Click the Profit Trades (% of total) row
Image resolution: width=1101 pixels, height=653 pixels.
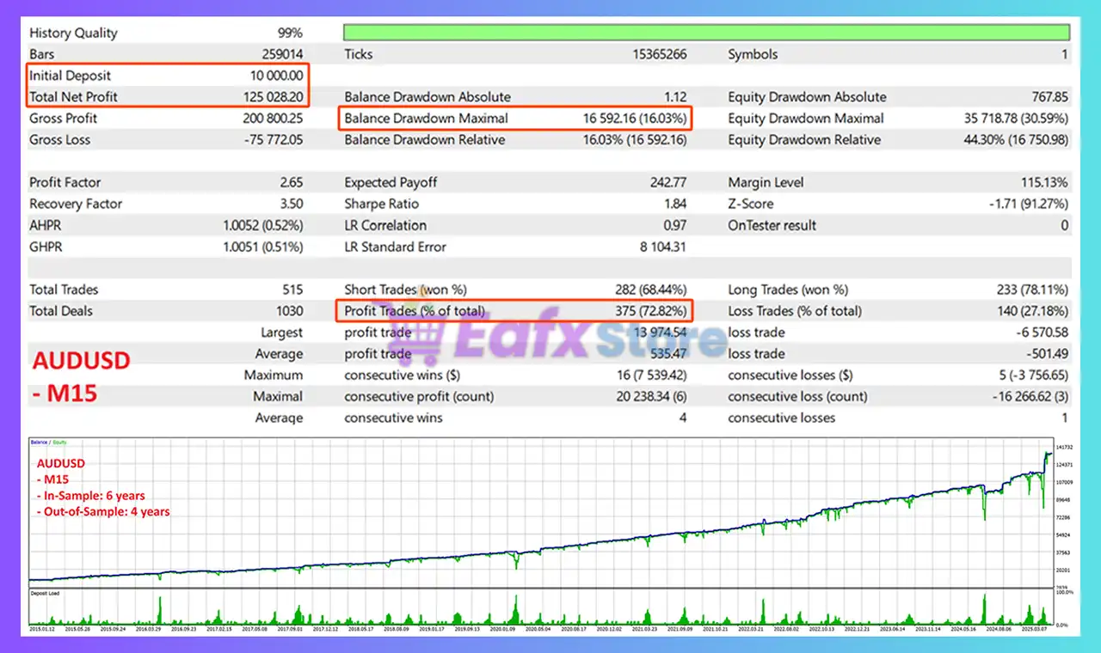click(515, 311)
